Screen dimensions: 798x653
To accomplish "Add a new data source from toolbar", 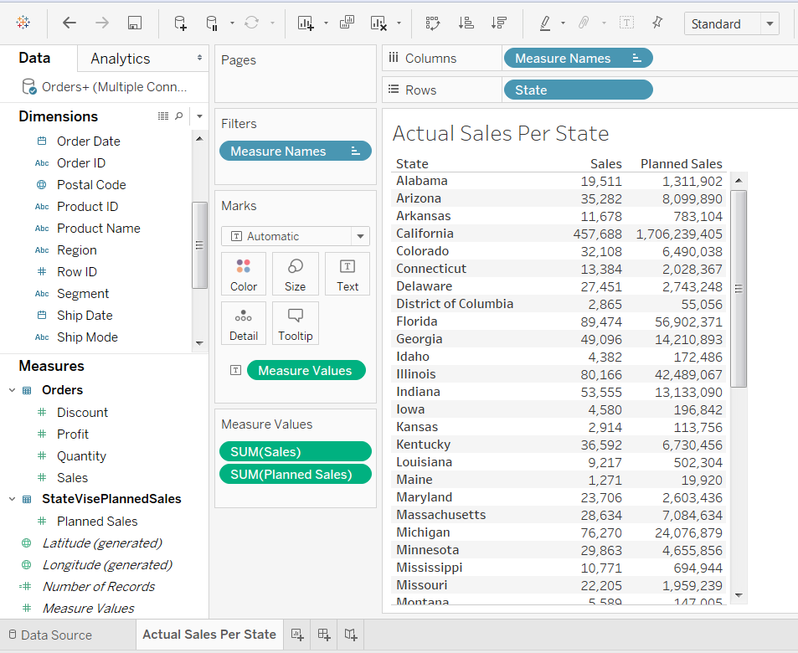I will coord(180,23).
